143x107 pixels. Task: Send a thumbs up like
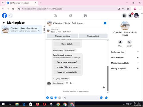(x=106, y=98)
